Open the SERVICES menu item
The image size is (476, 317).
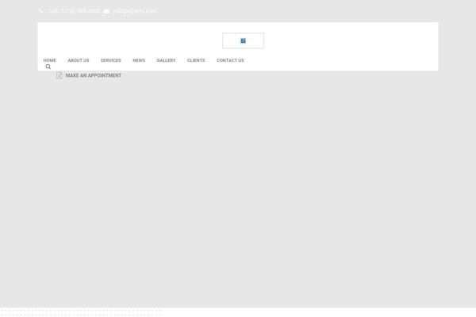(x=111, y=60)
